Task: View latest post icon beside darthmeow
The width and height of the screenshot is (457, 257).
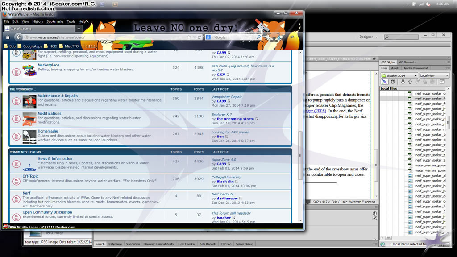Action: coord(241,199)
